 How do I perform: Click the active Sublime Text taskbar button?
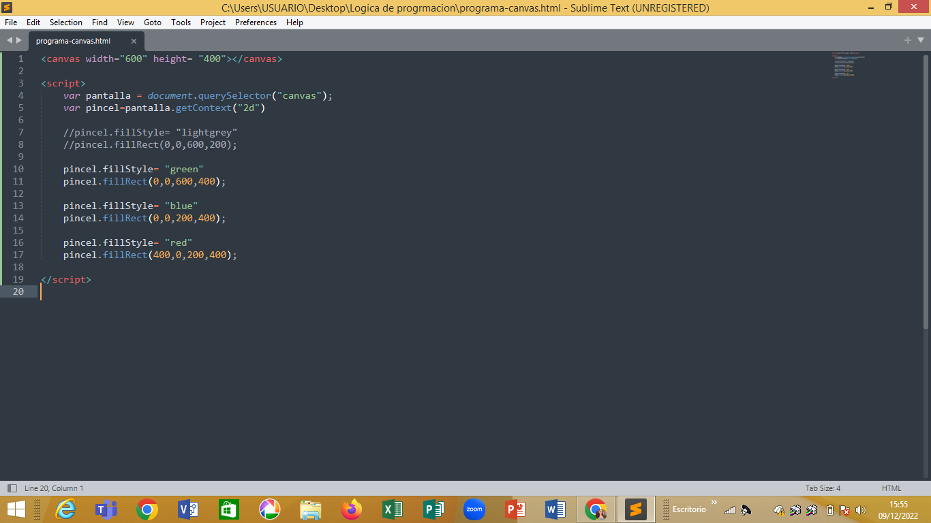[x=636, y=509]
